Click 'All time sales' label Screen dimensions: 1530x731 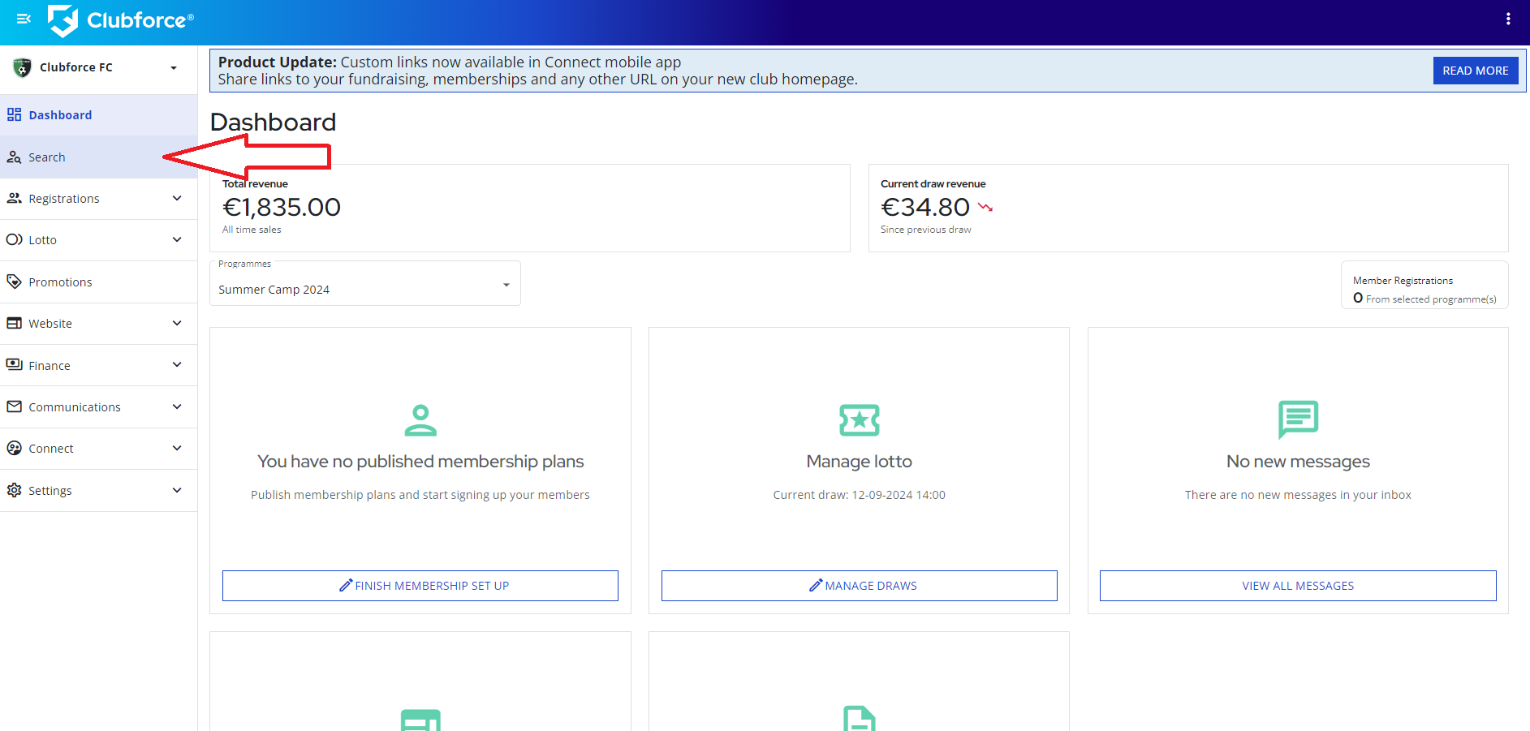coord(252,230)
